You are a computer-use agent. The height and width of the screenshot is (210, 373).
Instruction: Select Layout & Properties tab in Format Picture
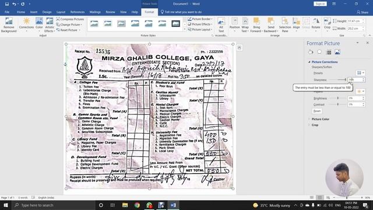(x=329, y=52)
